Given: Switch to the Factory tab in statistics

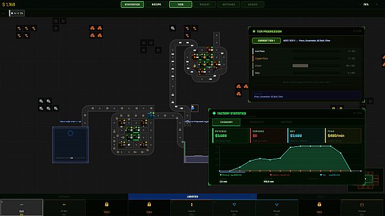Looking at the screenshot, I should tap(287, 122).
